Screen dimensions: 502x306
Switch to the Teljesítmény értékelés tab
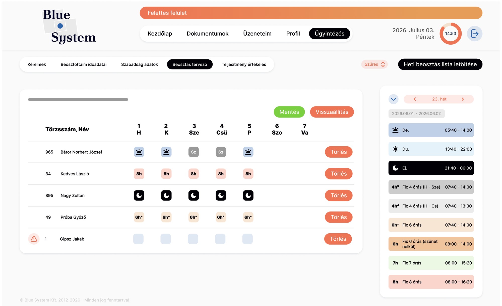[244, 64]
